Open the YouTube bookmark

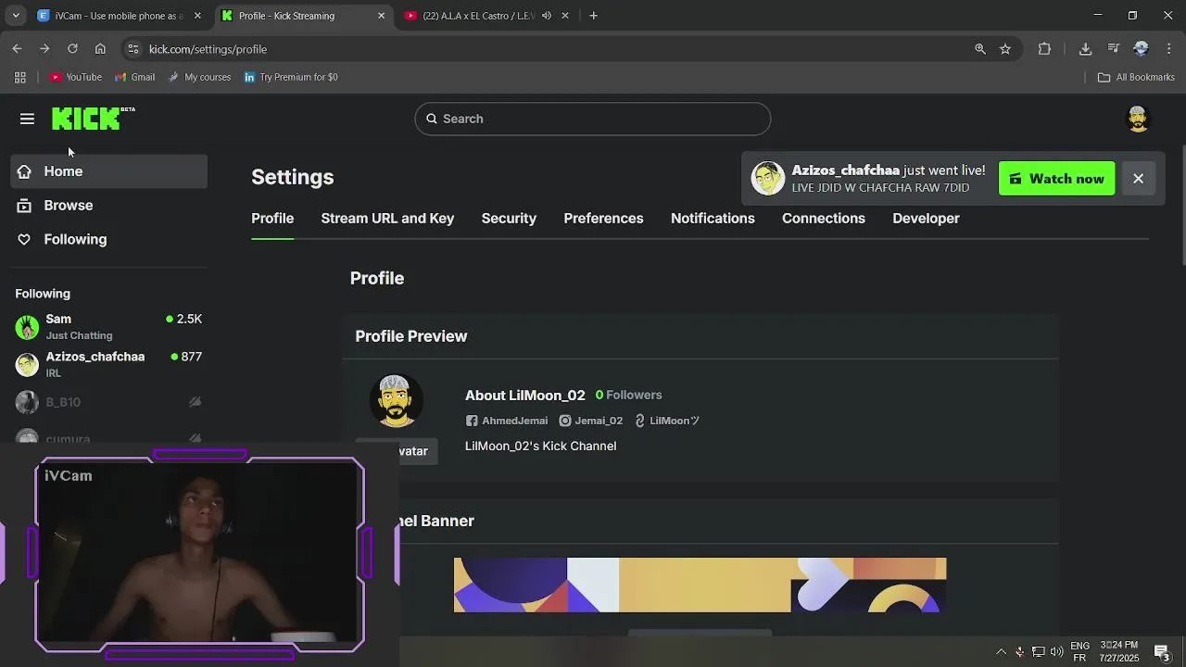76,77
